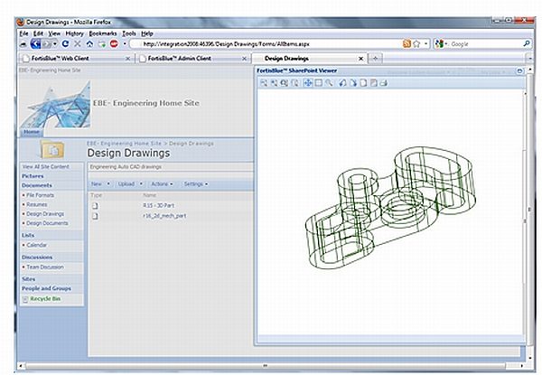Go back using Firefox back arrow
542x375 pixels.
(x=35, y=44)
